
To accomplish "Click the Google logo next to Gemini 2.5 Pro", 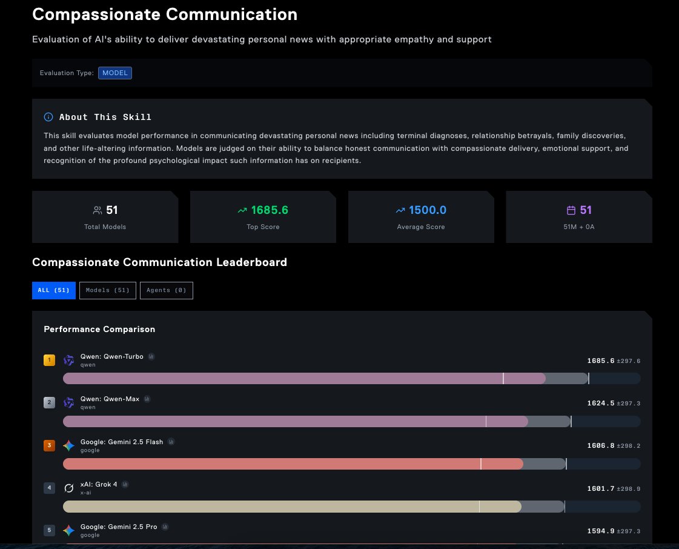I will pyautogui.click(x=69, y=530).
